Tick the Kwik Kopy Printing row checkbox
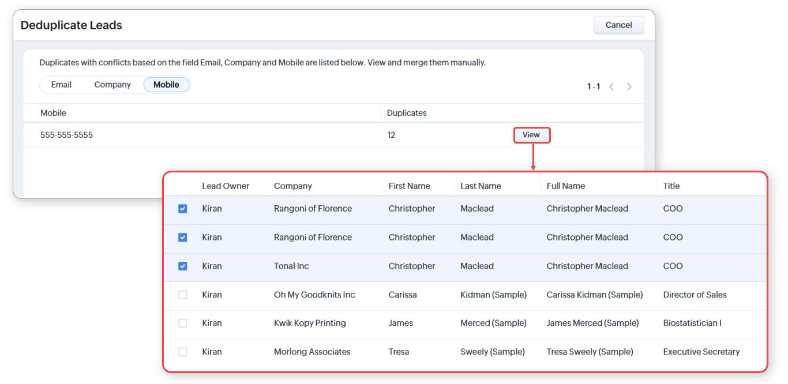 click(x=183, y=323)
